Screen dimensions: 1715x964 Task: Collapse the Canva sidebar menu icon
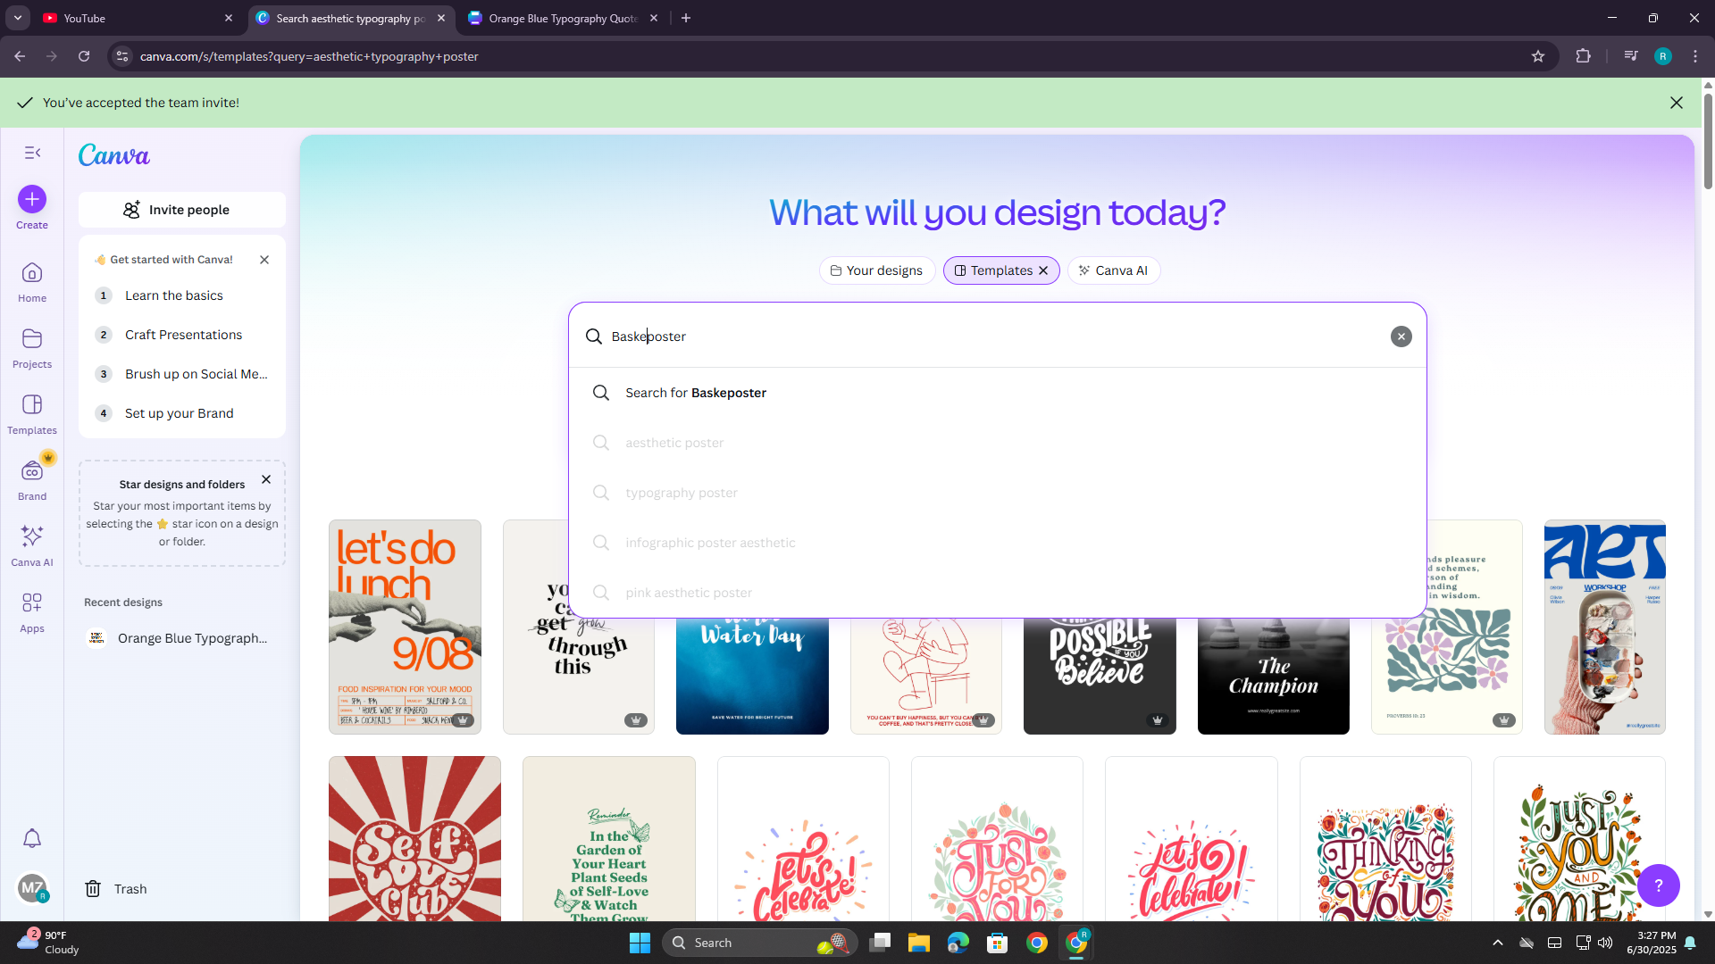coord(32,153)
